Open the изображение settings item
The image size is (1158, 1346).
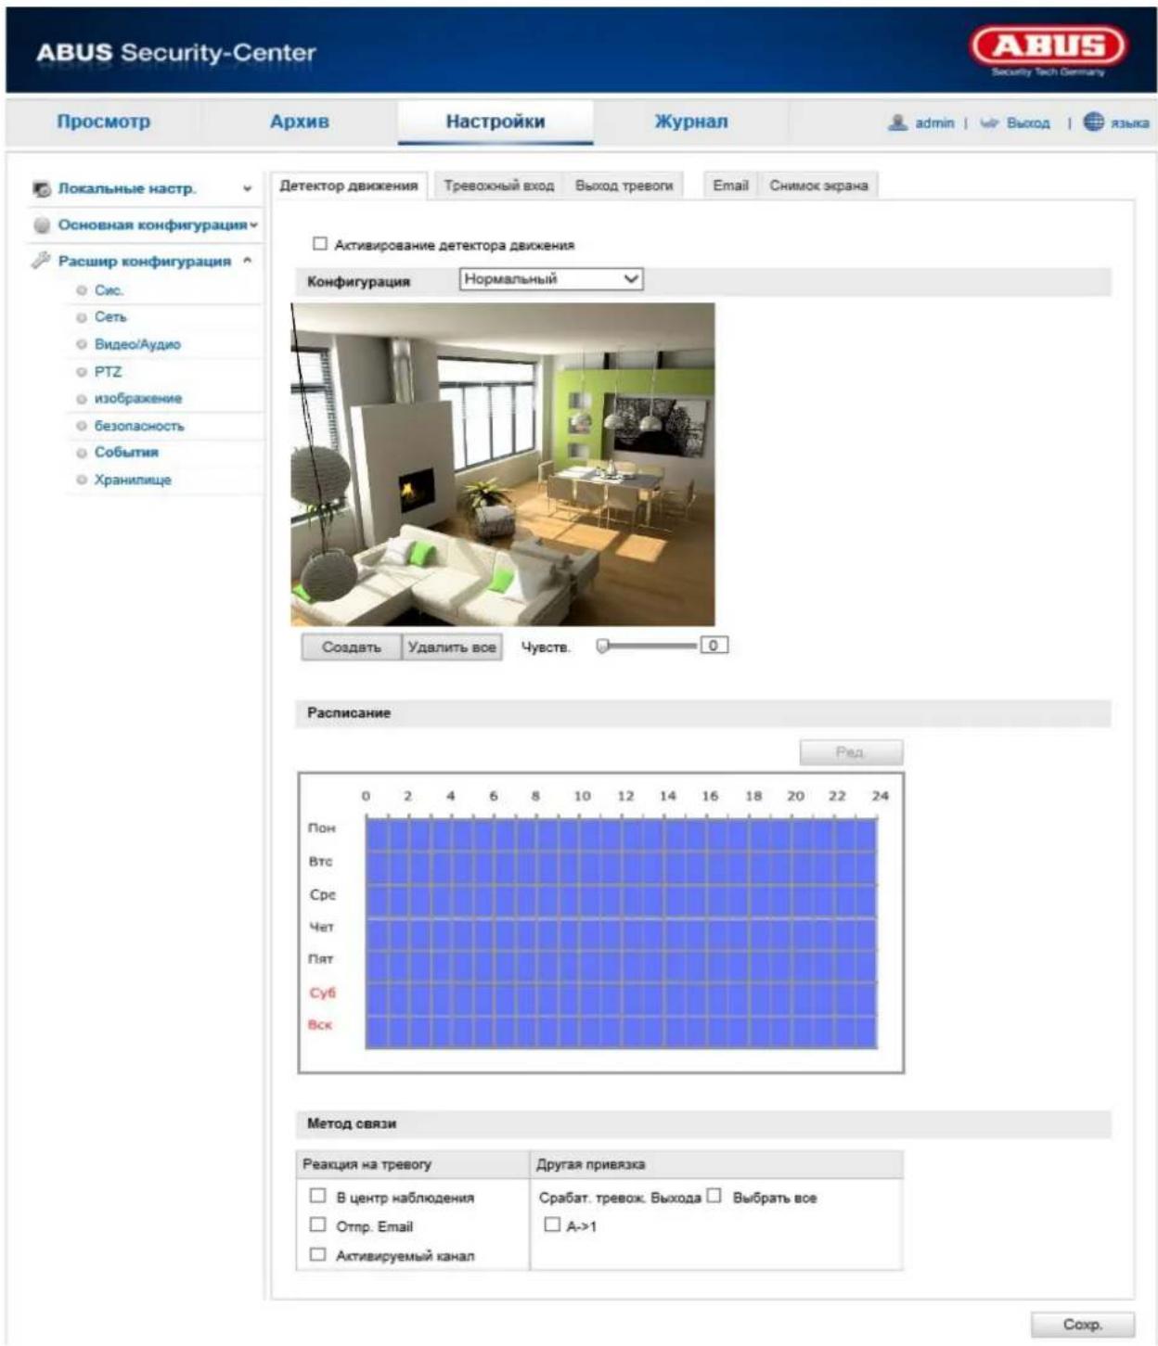coord(138,398)
